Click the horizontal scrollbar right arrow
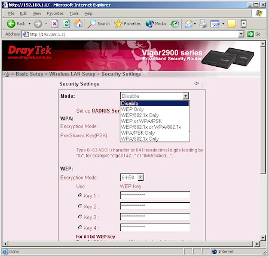The image size is (269, 257). (x=257, y=243)
